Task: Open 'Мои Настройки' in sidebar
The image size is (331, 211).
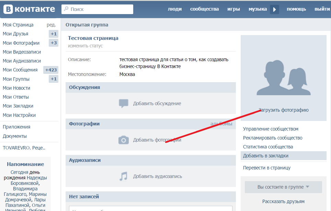Action: pos(19,115)
